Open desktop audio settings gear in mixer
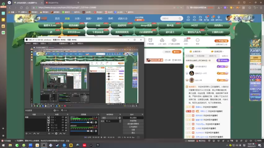The width and height of the screenshot is (264, 148). pyautogui.click(x=96, y=131)
